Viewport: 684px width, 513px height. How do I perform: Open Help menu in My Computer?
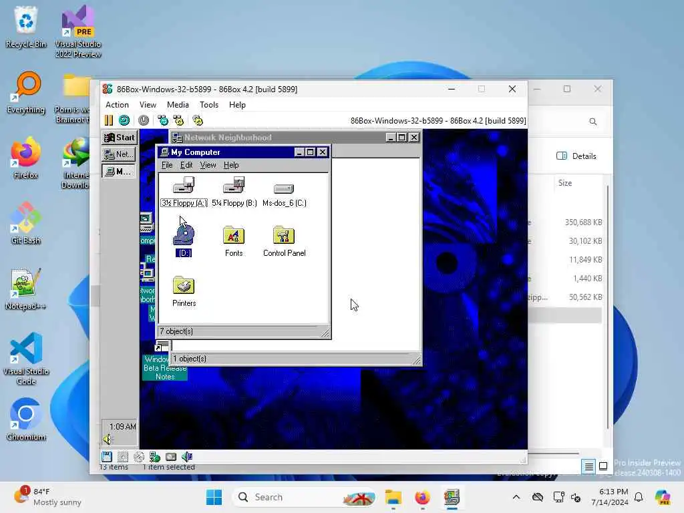click(231, 165)
